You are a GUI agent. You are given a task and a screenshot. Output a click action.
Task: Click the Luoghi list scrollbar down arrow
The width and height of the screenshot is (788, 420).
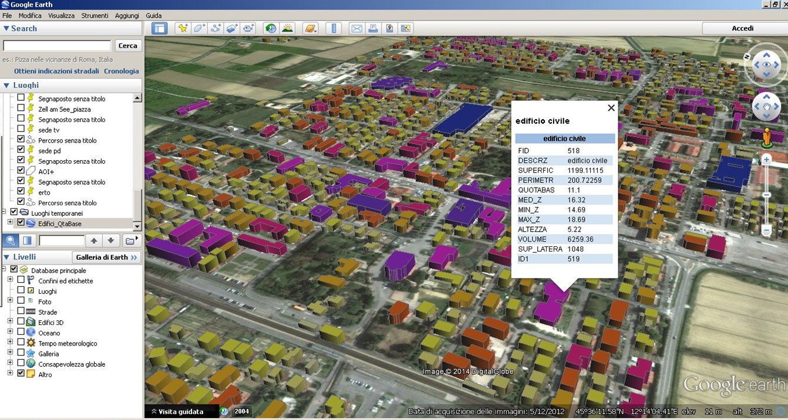(x=138, y=226)
